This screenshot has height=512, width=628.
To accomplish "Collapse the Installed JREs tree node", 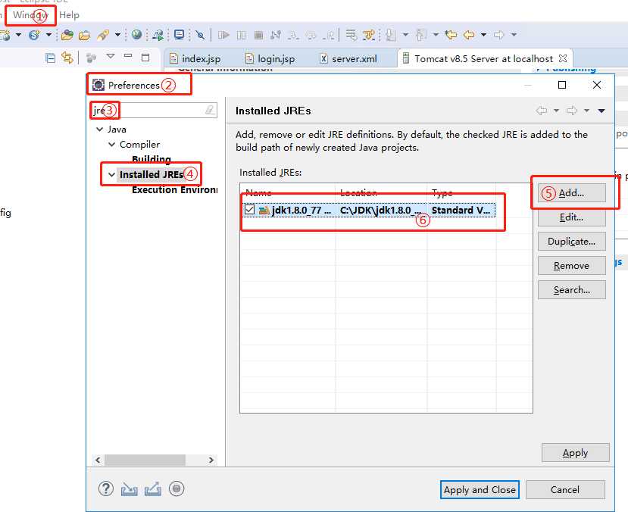I will pos(112,174).
